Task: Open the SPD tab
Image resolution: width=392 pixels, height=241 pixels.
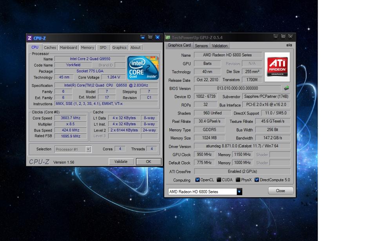Action: pyautogui.click(x=103, y=47)
